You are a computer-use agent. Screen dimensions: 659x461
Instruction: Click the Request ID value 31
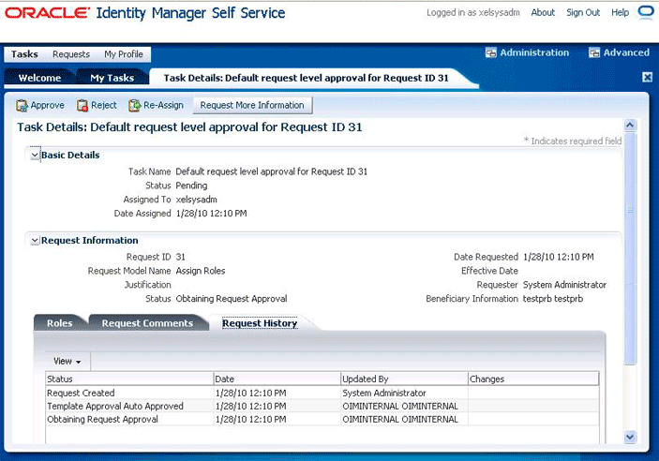(180, 257)
